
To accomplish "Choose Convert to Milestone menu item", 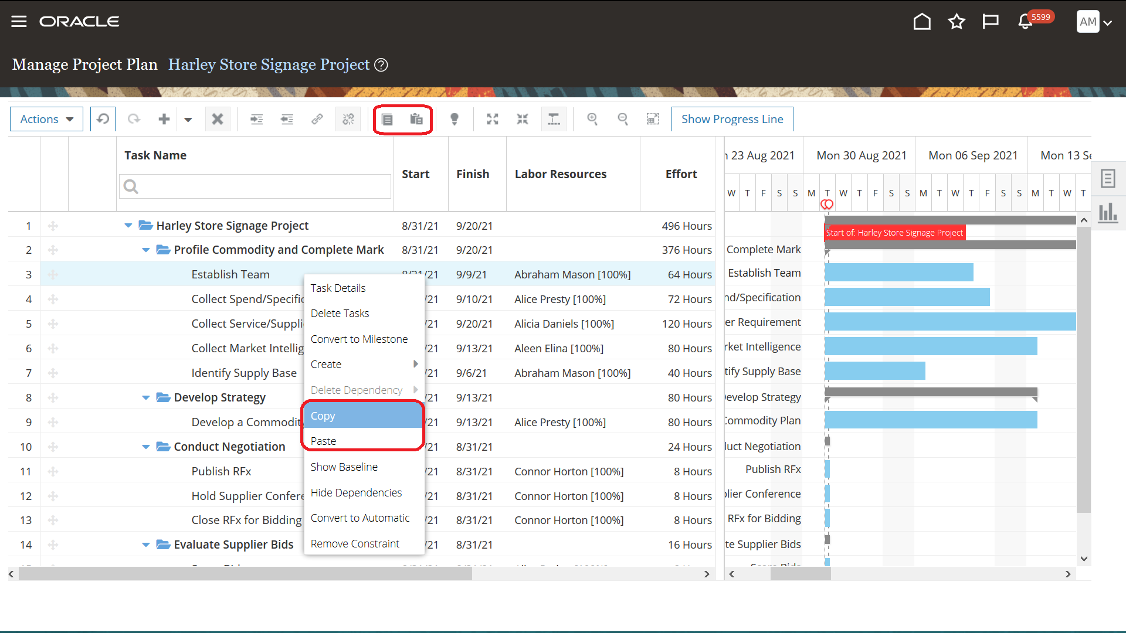I will click(364, 339).
